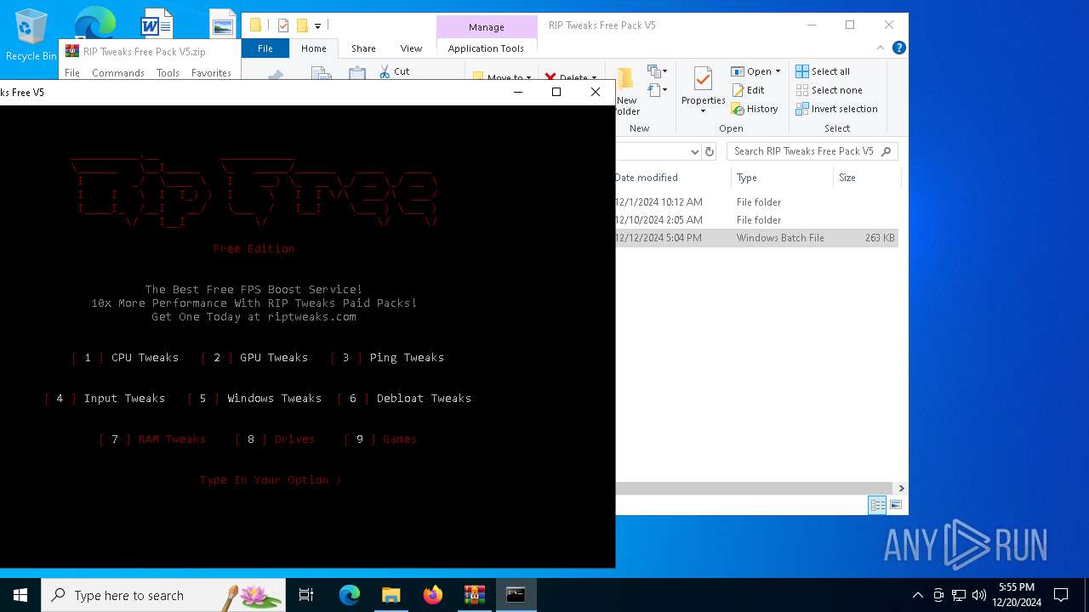Screen dimensions: 1089x612
Task: Open File Explorer from the taskbar
Action: click(391, 595)
